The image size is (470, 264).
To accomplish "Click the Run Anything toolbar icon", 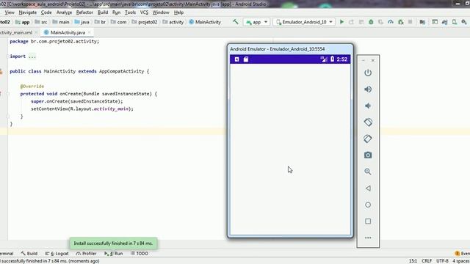I will (435, 22).
